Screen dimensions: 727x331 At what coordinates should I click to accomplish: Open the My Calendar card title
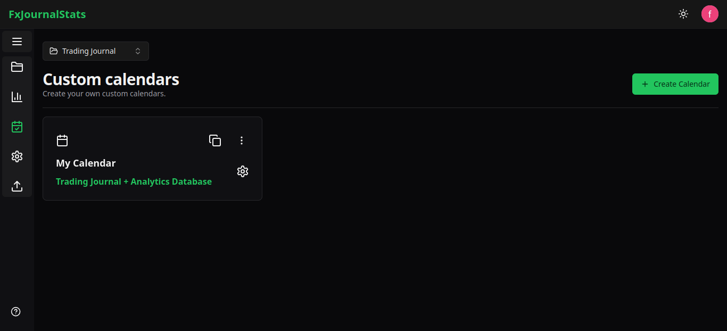[x=86, y=163]
